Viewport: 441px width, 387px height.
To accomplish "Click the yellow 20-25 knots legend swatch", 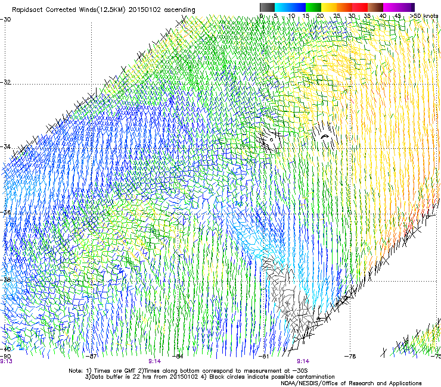I will tap(329, 7).
